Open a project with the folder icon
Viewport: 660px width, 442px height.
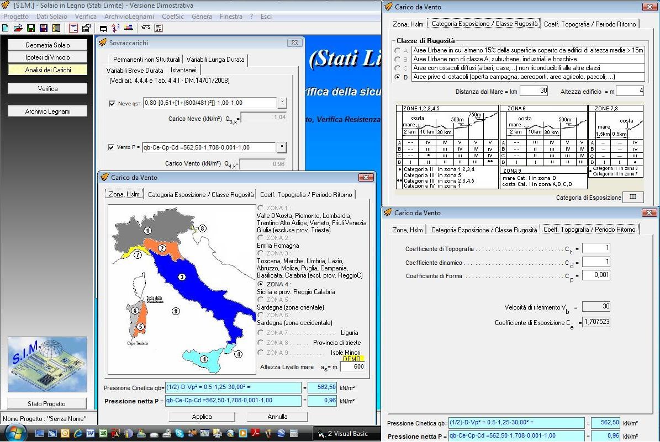pyautogui.click(x=18, y=28)
